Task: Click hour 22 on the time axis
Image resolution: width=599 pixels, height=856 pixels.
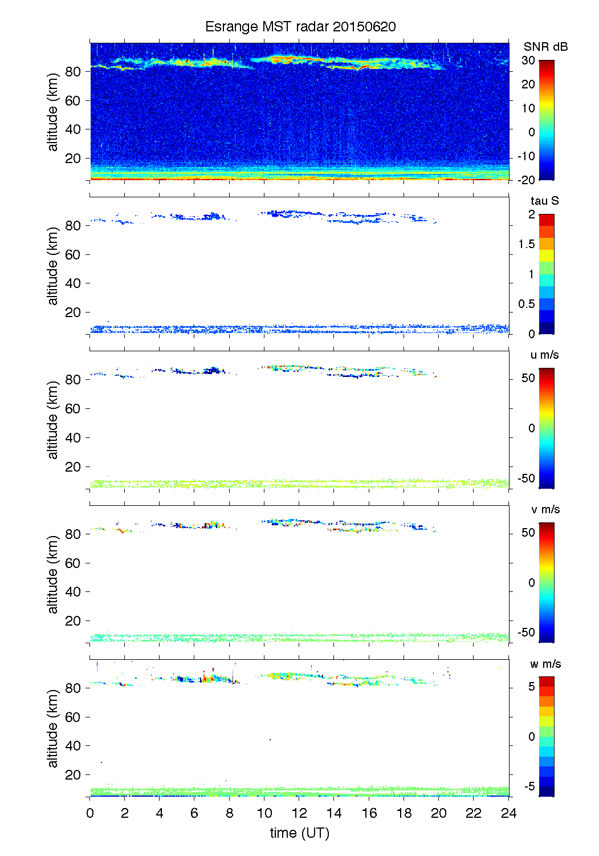Action: 474,813
